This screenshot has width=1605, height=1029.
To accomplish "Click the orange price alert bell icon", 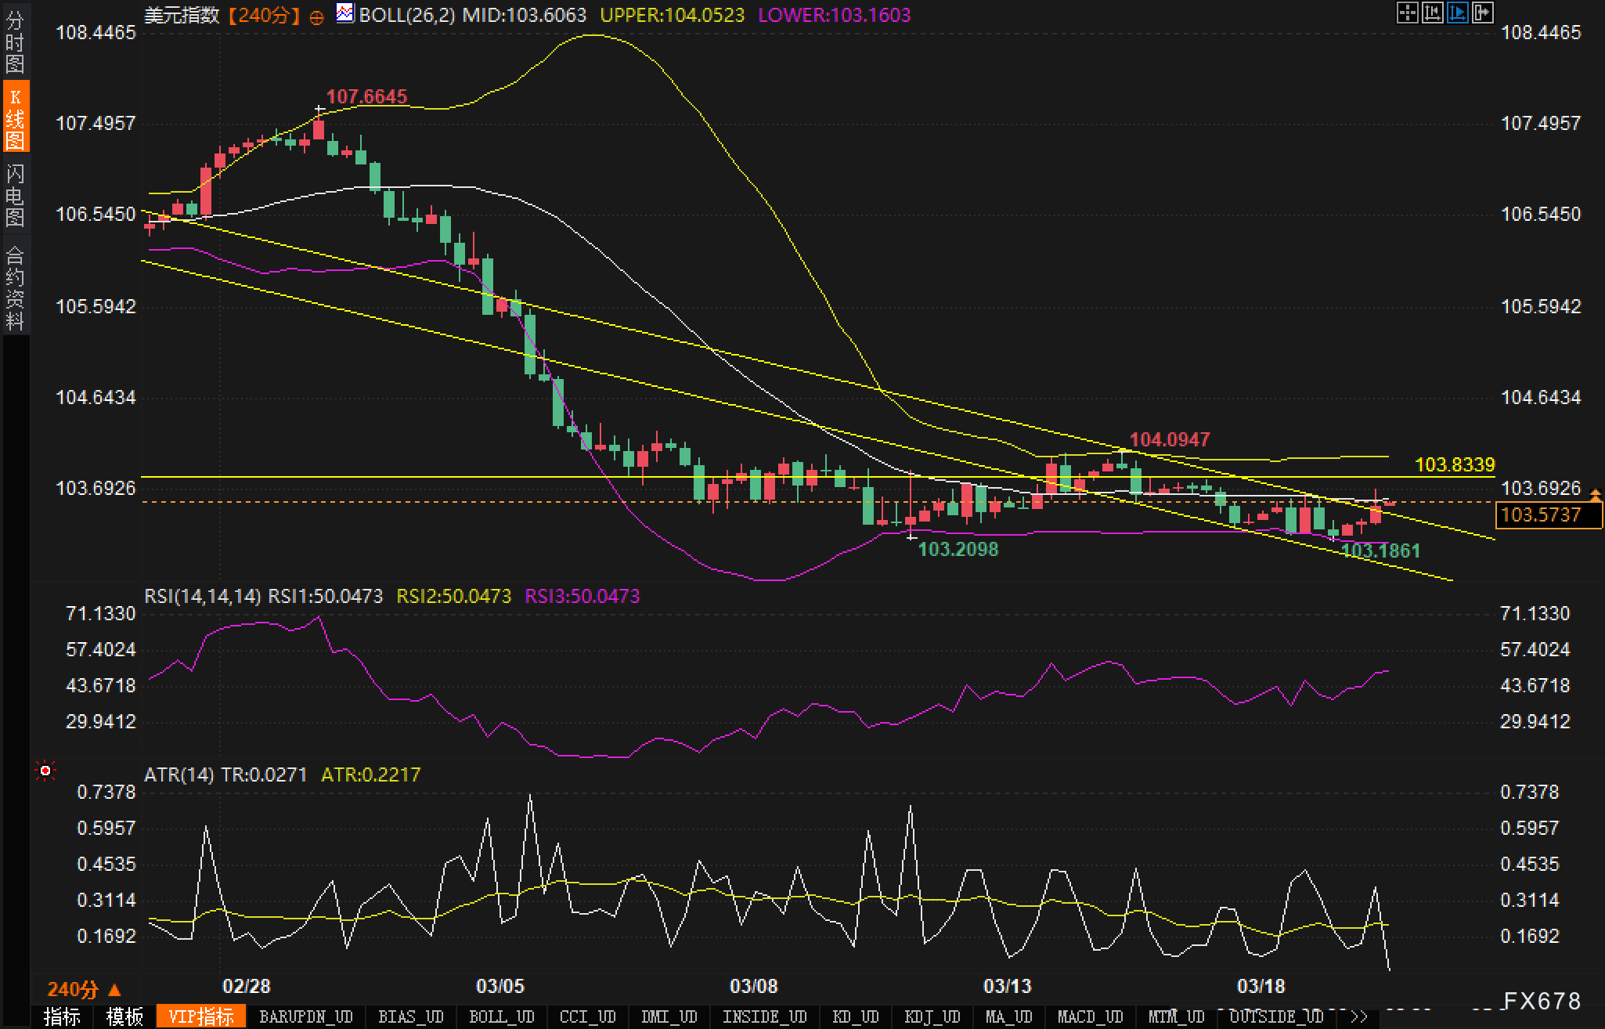I will 1596,493.
